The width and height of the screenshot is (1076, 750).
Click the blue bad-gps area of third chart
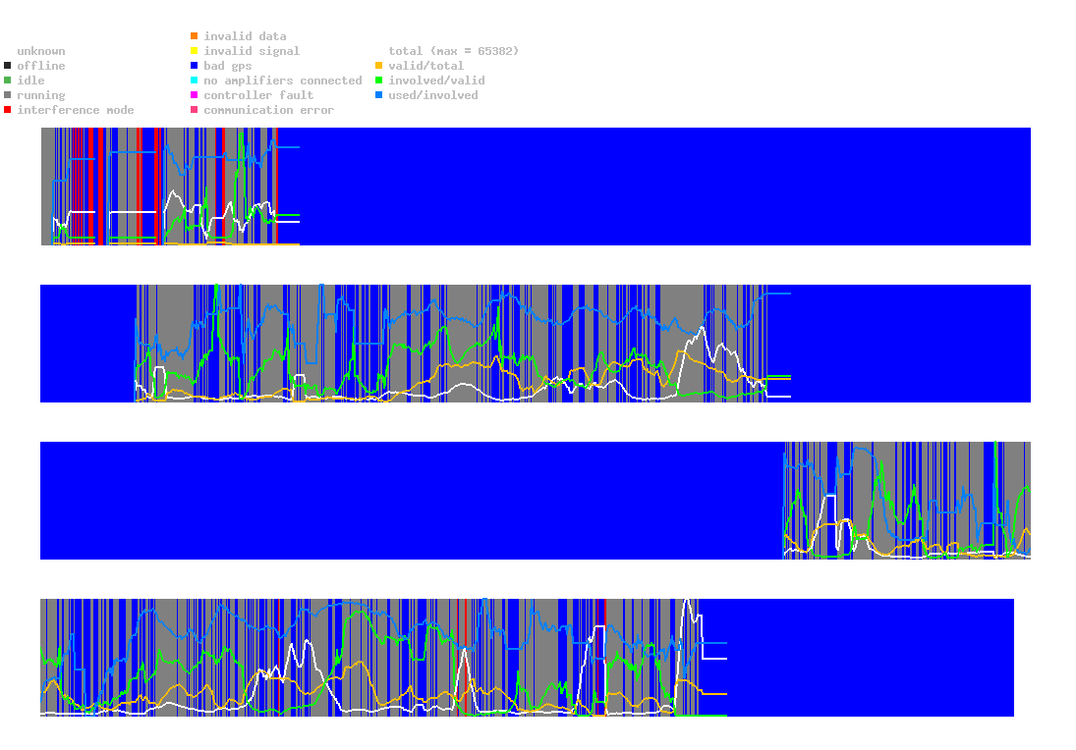[x=412, y=501]
